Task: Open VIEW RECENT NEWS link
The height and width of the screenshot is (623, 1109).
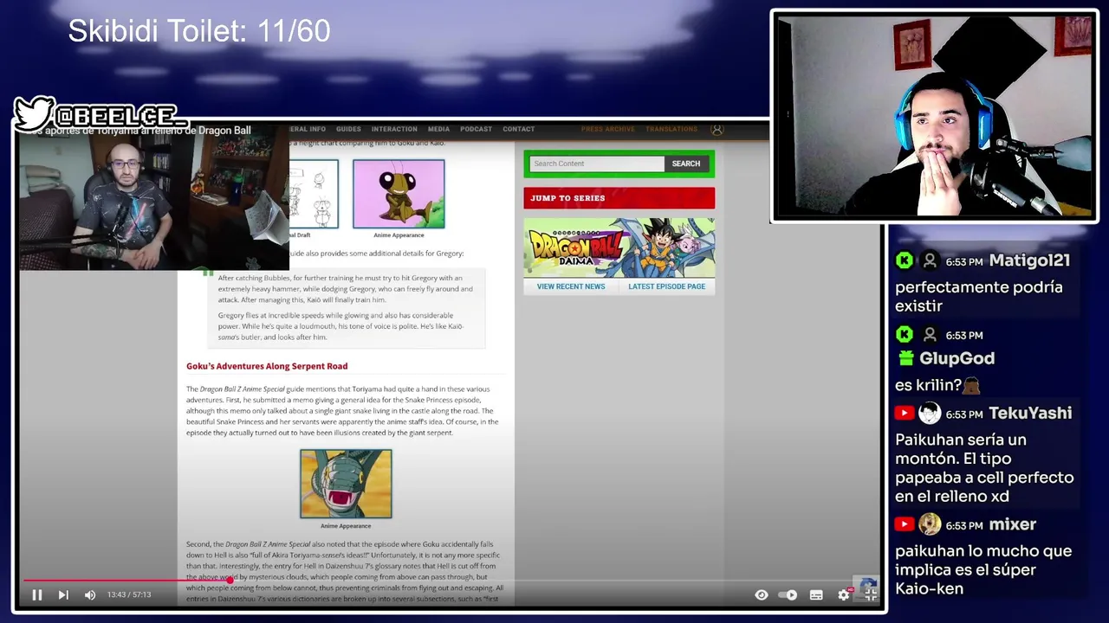Action: pyautogui.click(x=571, y=286)
